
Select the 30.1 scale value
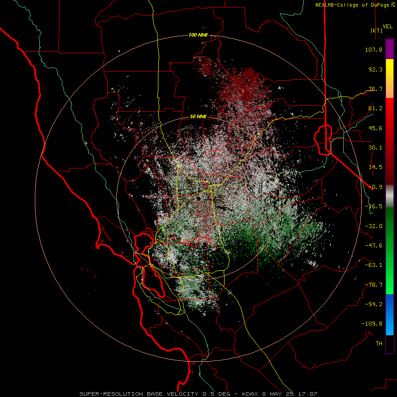coord(375,148)
